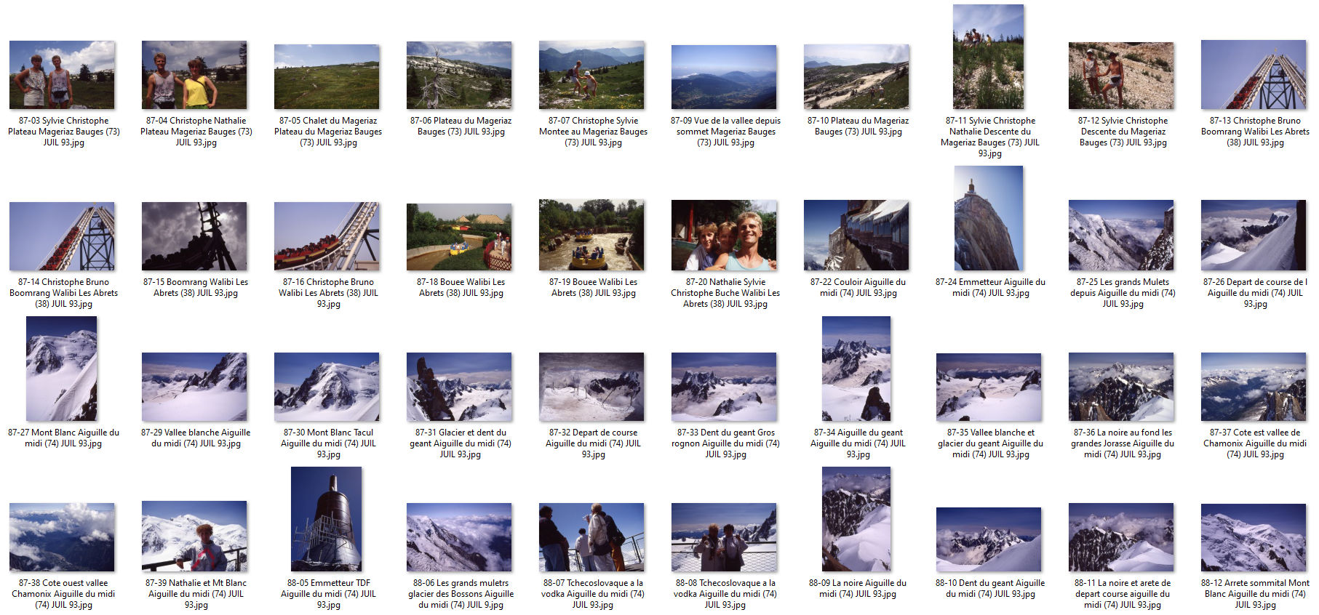Open the 87-05 Chalet du Mageriaz image
The width and height of the screenshot is (1319, 615).
pyautogui.click(x=327, y=76)
